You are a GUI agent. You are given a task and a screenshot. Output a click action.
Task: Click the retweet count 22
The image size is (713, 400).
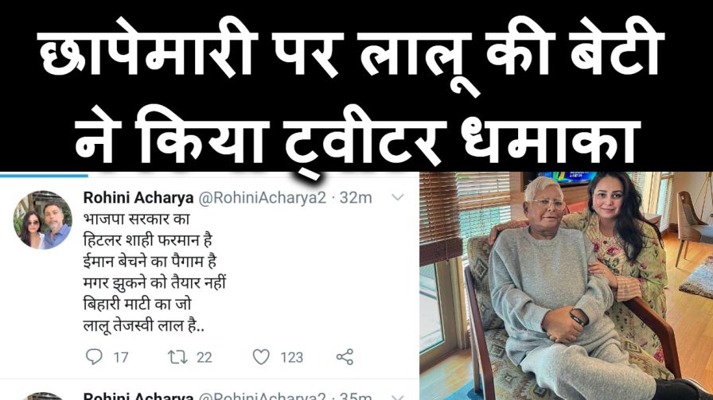[205, 358]
